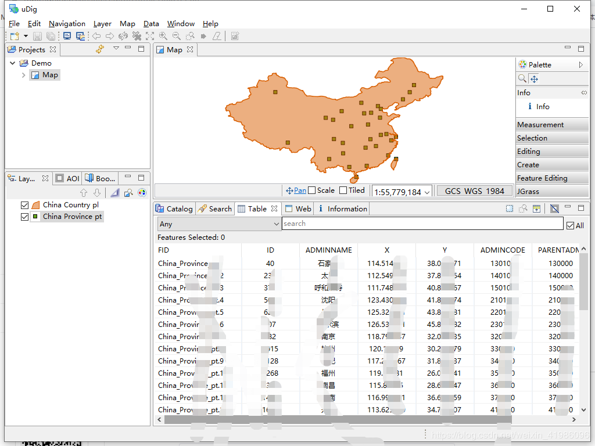Expand the Create palette drawer
The width and height of the screenshot is (595, 446).
[552, 164]
